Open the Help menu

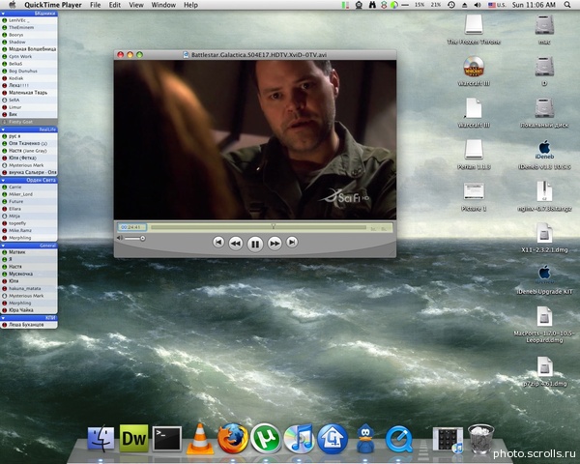tap(190, 5)
